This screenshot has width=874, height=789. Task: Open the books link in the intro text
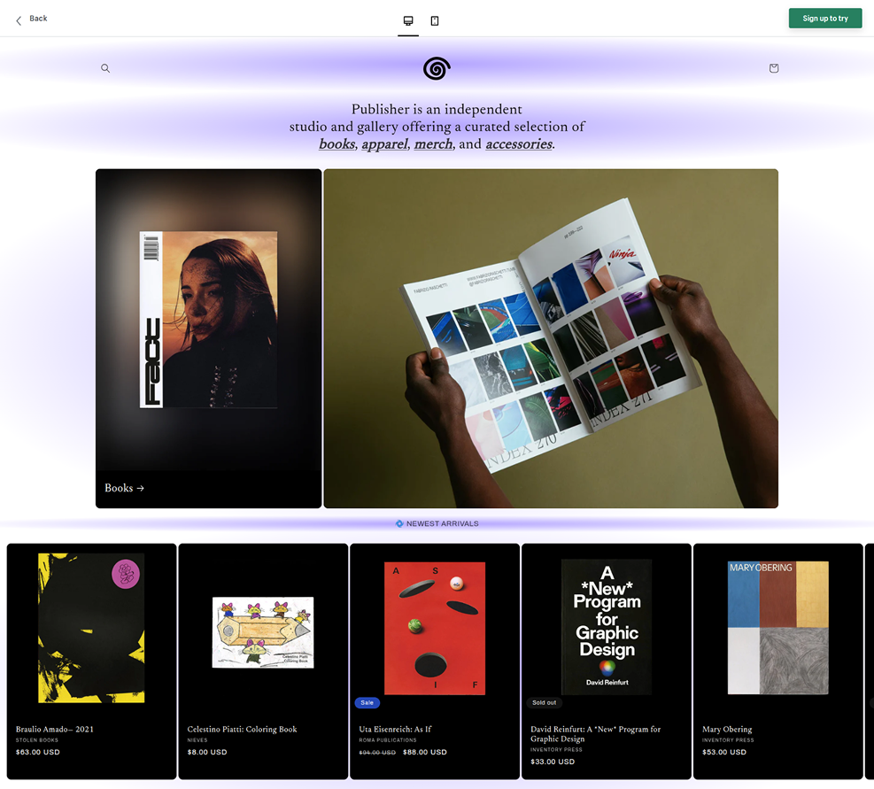(x=336, y=143)
